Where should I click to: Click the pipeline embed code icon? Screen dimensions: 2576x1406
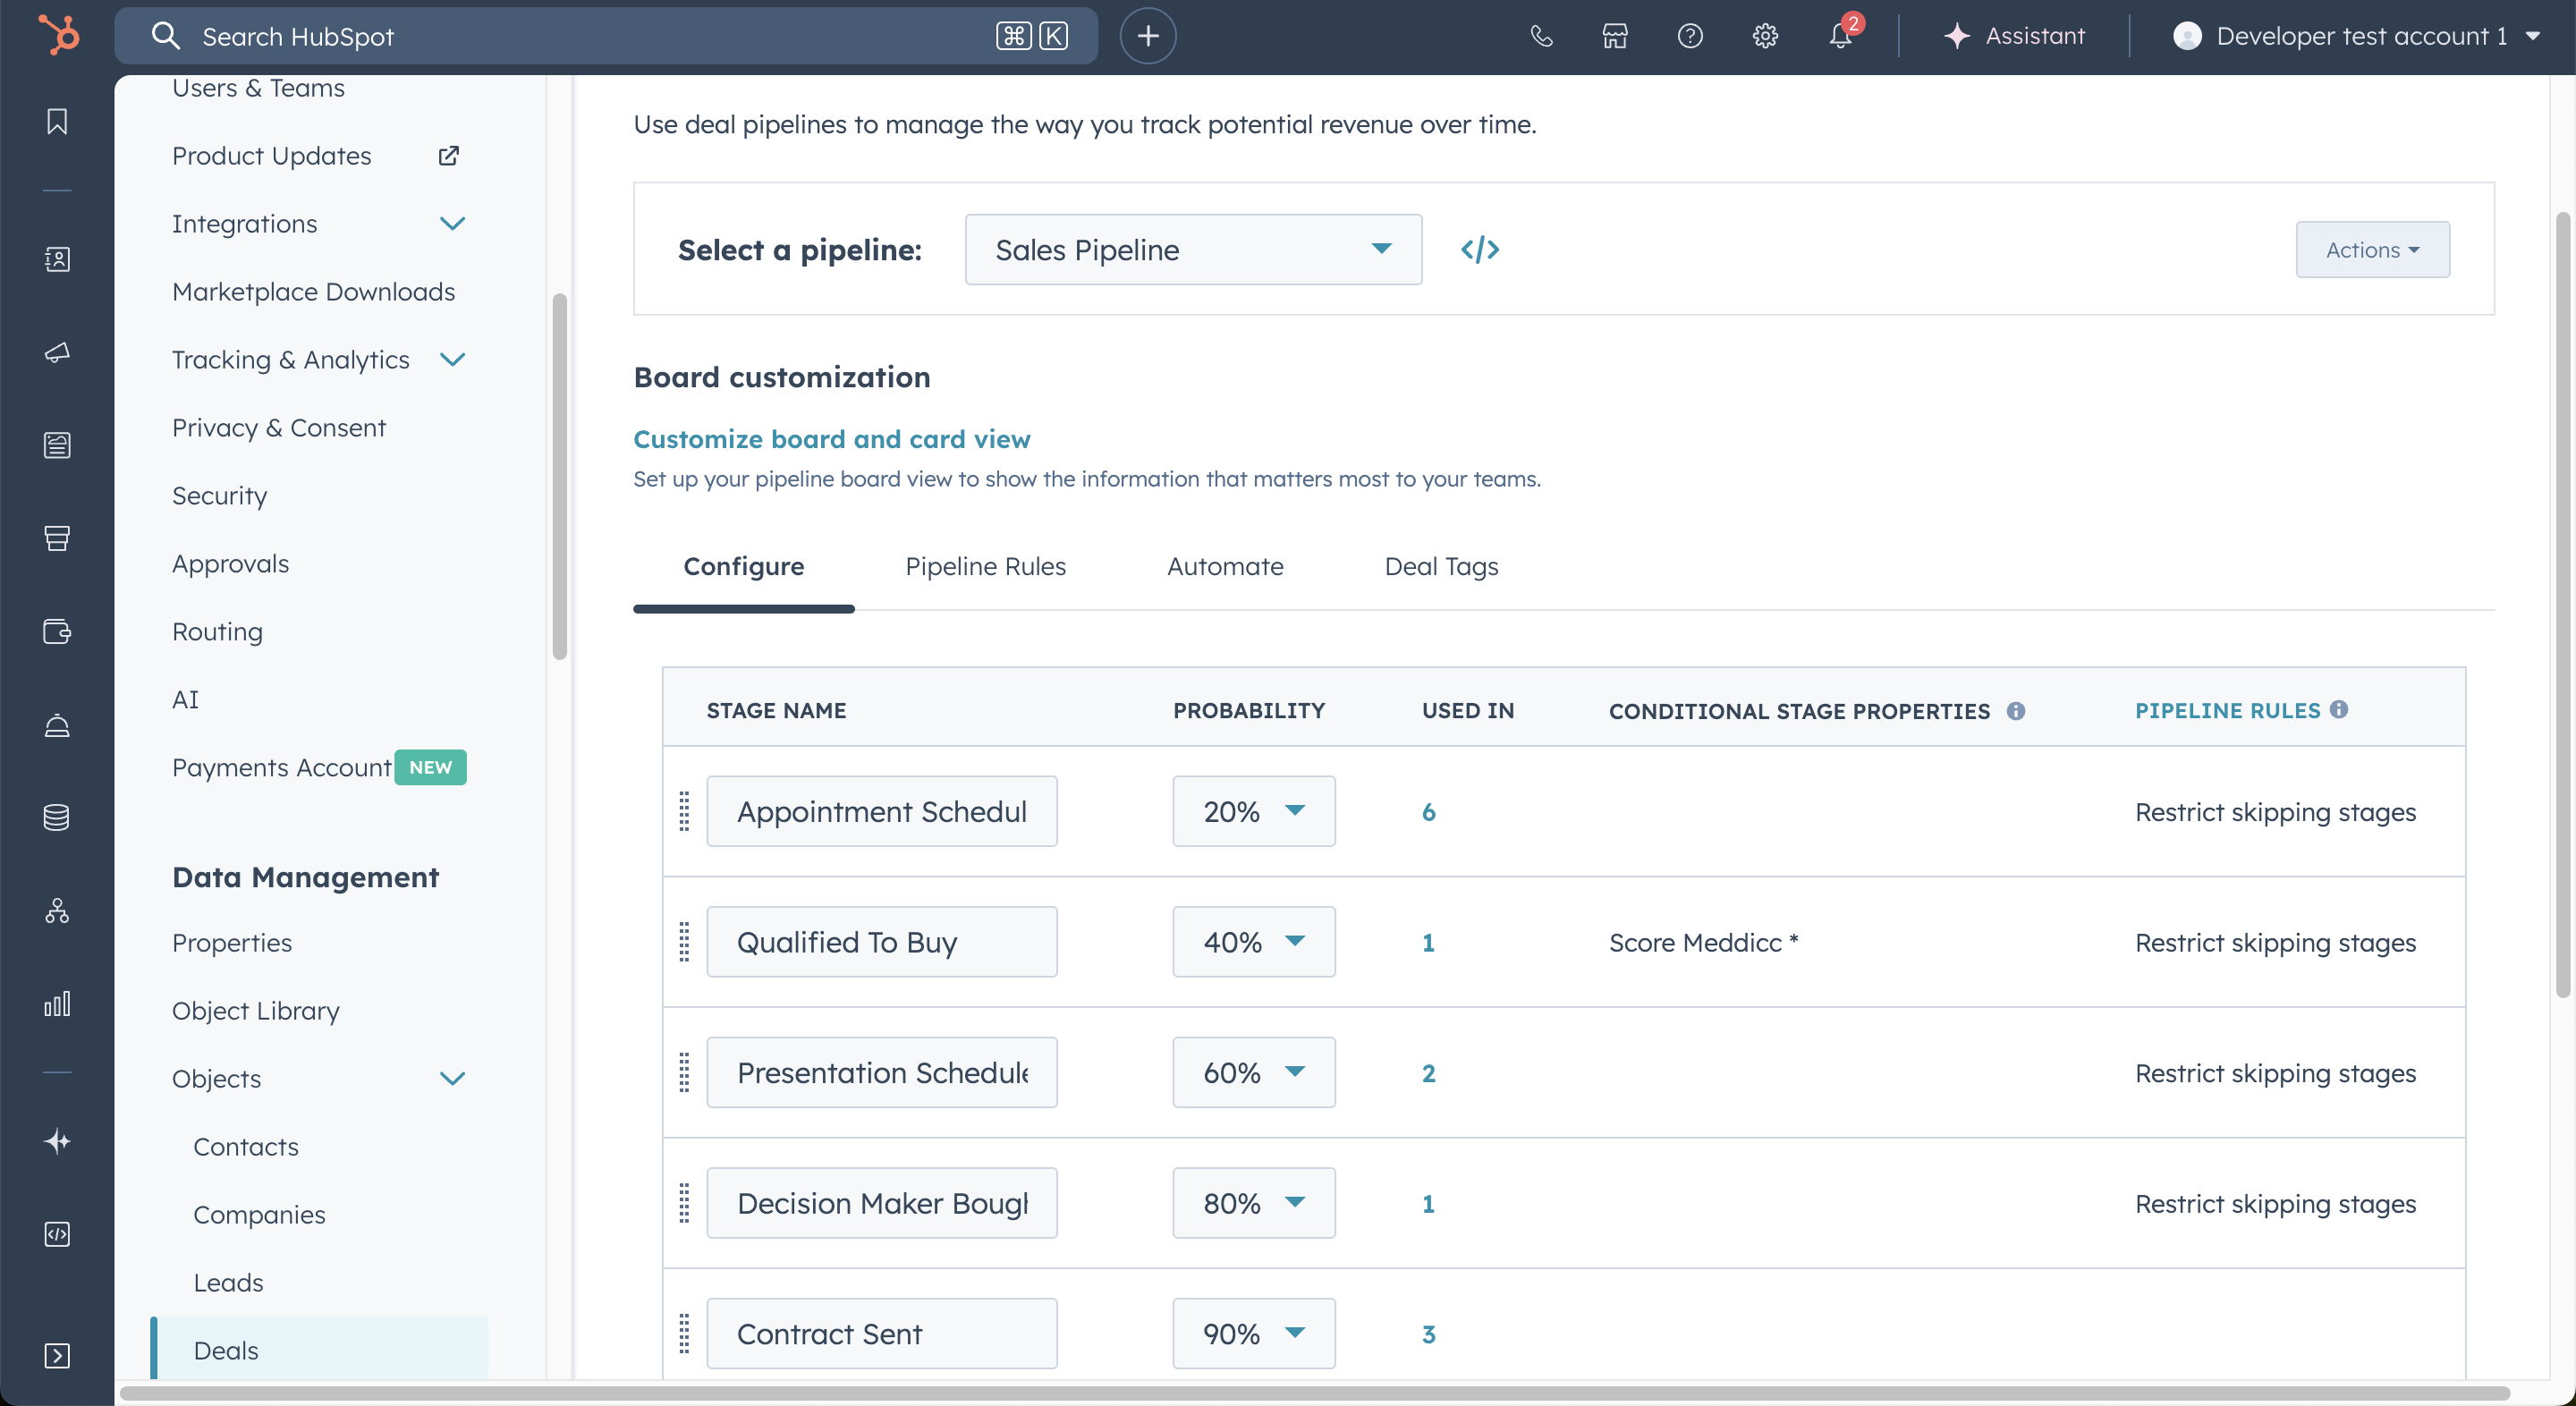click(x=1479, y=249)
